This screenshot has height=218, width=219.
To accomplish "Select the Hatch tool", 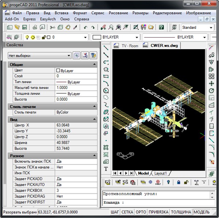I will (106, 147).
